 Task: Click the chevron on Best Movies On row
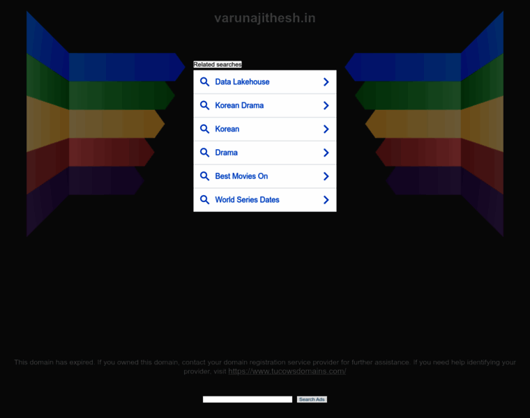tap(326, 176)
